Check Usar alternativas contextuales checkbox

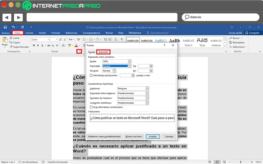click(91, 107)
